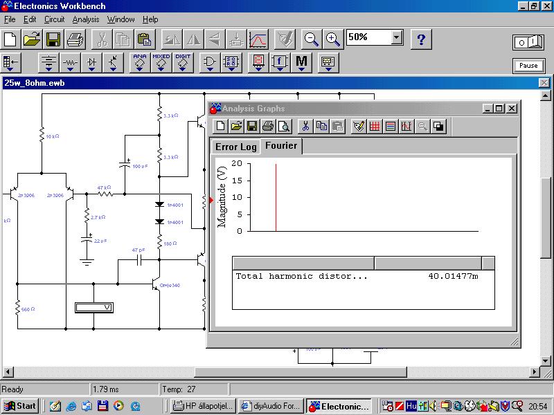Click the horizontal scrollbar thumb of circuit
Image resolution: width=554 pixels, height=415 pixels.
pos(301,372)
